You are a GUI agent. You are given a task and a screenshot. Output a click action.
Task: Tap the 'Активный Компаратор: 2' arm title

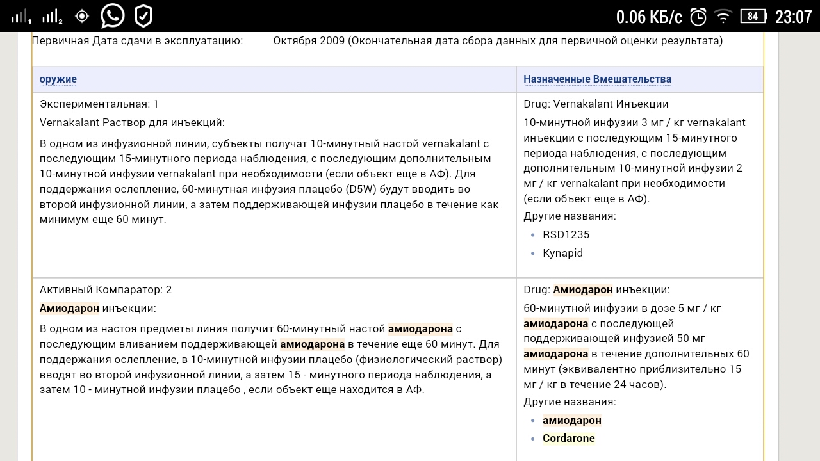pos(106,289)
